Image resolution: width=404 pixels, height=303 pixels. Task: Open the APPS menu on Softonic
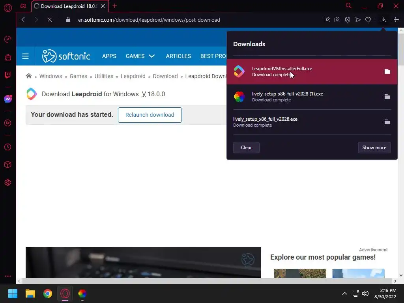[109, 56]
